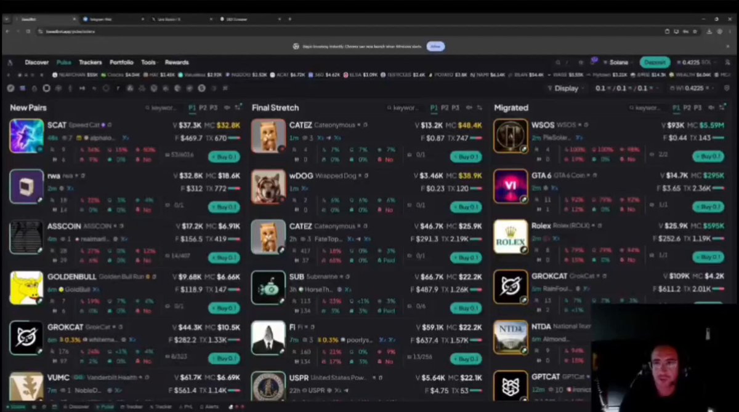Buy 0.1 of the WSOS token
The height and width of the screenshot is (412, 739).
708,156
